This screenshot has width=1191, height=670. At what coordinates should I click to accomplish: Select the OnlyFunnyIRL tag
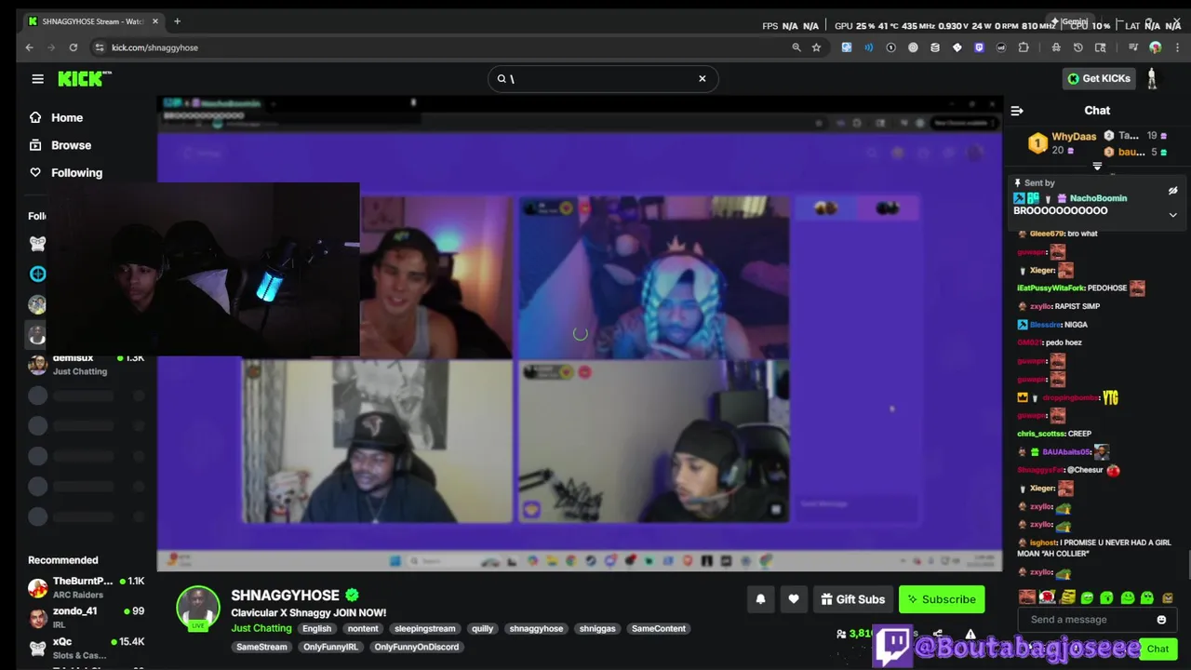(x=330, y=648)
